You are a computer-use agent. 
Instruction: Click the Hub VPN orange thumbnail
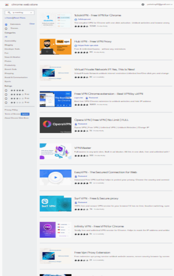[56, 47]
